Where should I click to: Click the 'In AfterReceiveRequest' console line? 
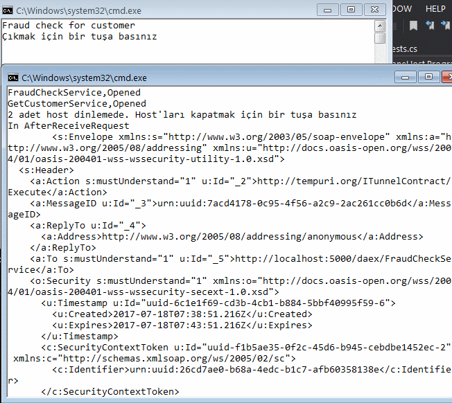click(69, 126)
